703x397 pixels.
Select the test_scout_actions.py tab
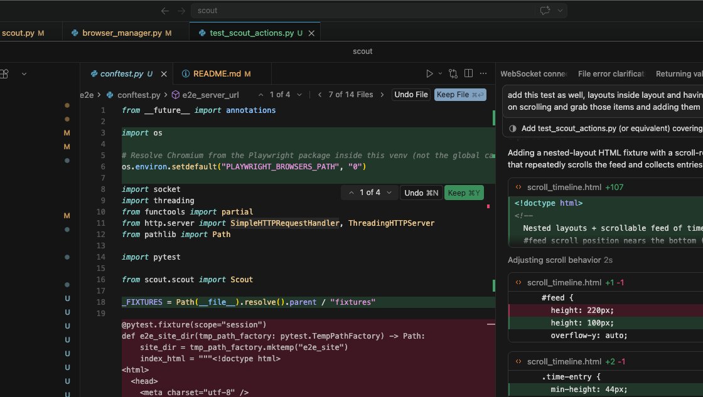click(251, 33)
